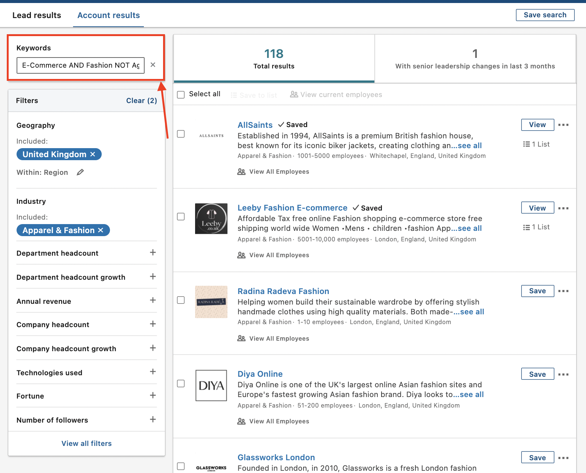The width and height of the screenshot is (586, 473).
Task: Remove the Apparel & Fashion industry filter
Action: [x=101, y=230]
